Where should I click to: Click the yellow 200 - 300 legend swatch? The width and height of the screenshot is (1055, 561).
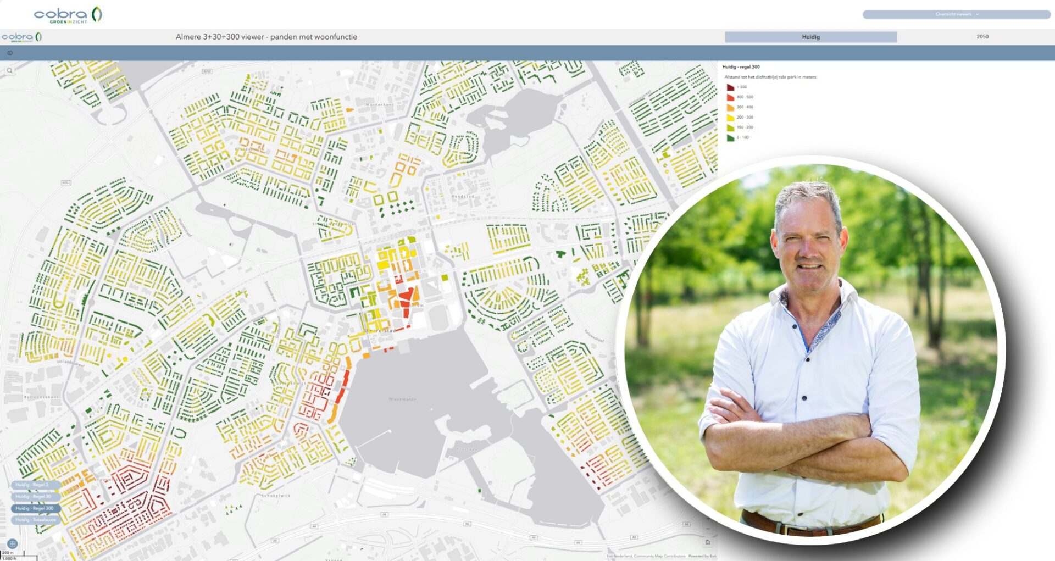point(730,118)
